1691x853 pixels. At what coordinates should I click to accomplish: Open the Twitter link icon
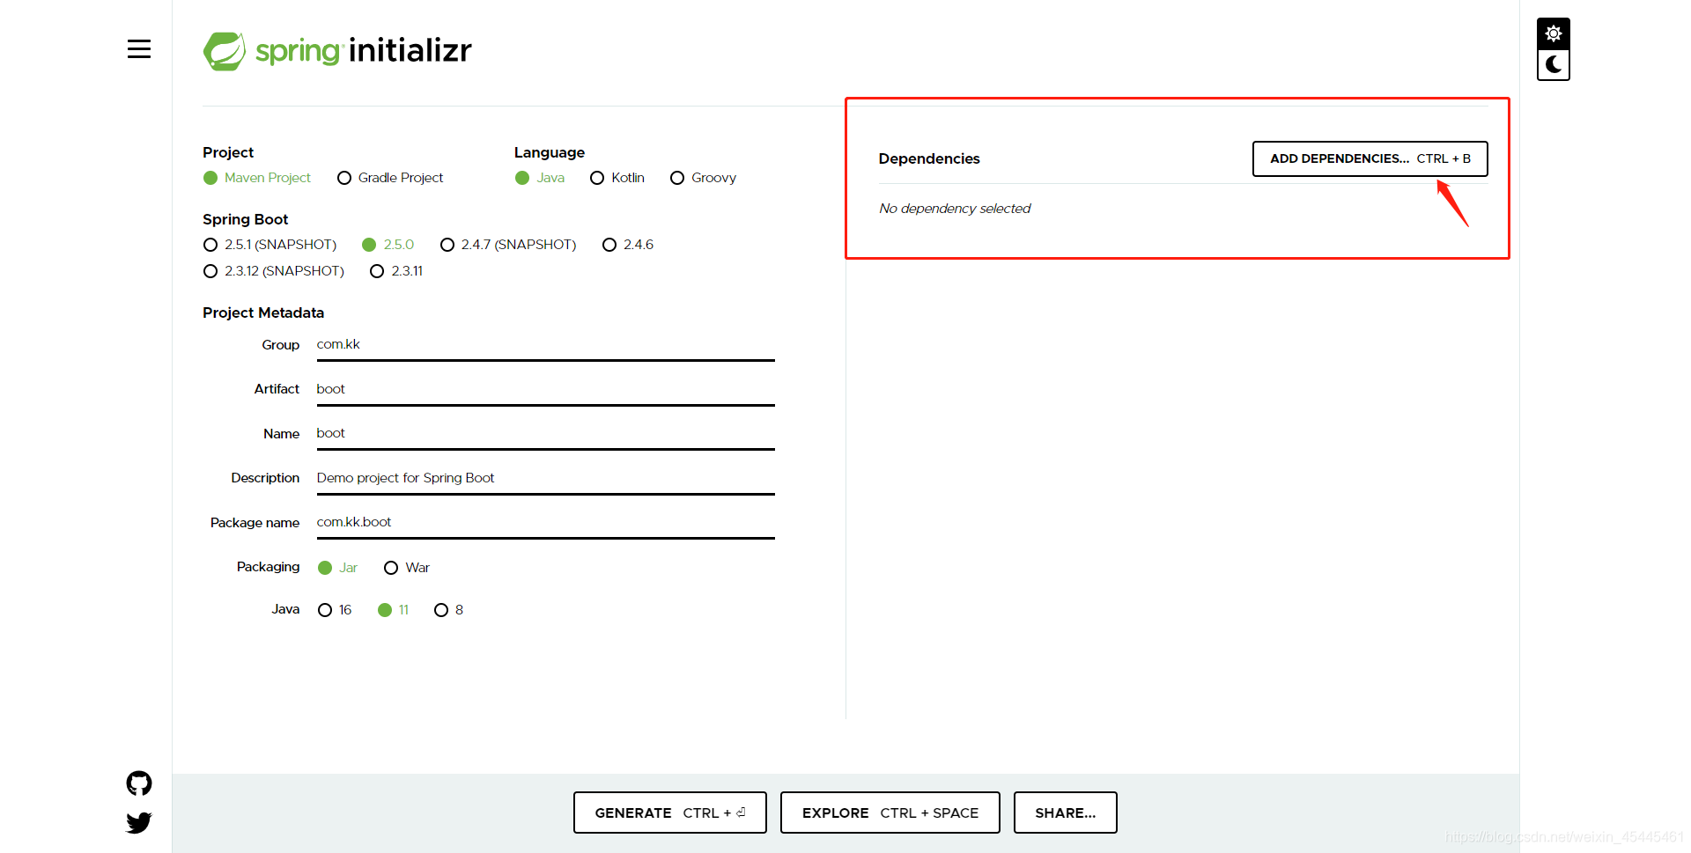[139, 823]
